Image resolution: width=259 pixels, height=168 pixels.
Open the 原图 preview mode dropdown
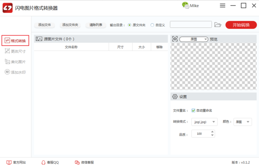pos(193,39)
